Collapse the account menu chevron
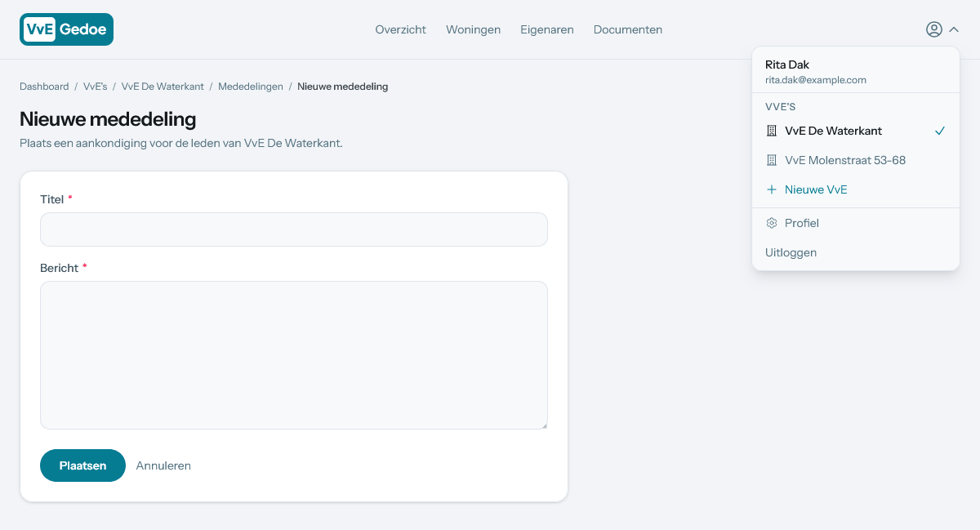This screenshot has height=530, width=980. pos(954,29)
